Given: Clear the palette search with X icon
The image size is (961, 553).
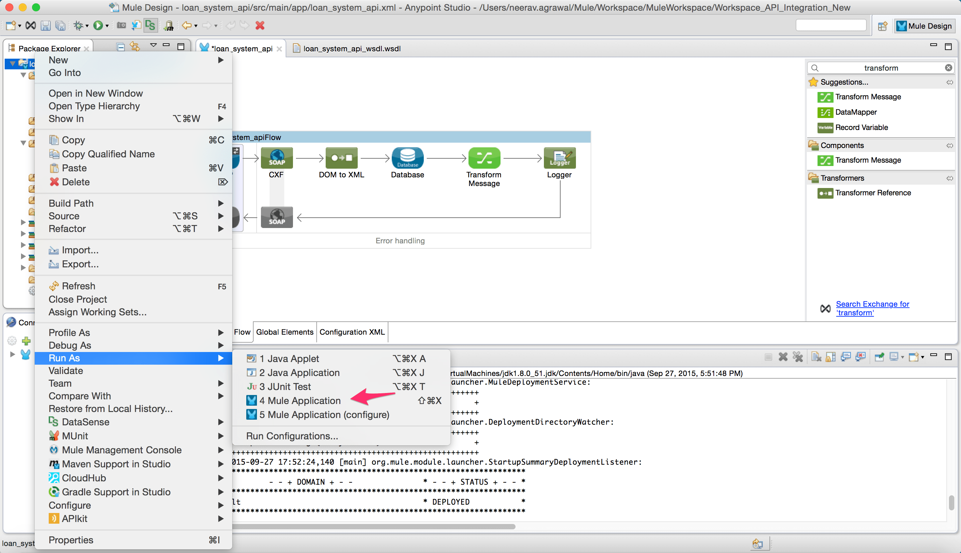Looking at the screenshot, I should 948,68.
